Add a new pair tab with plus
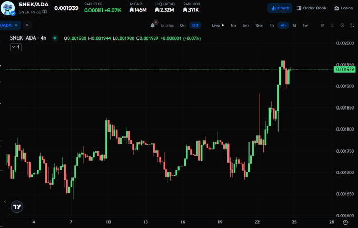The width and height of the screenshot is (358, 228). coord(27,25)
